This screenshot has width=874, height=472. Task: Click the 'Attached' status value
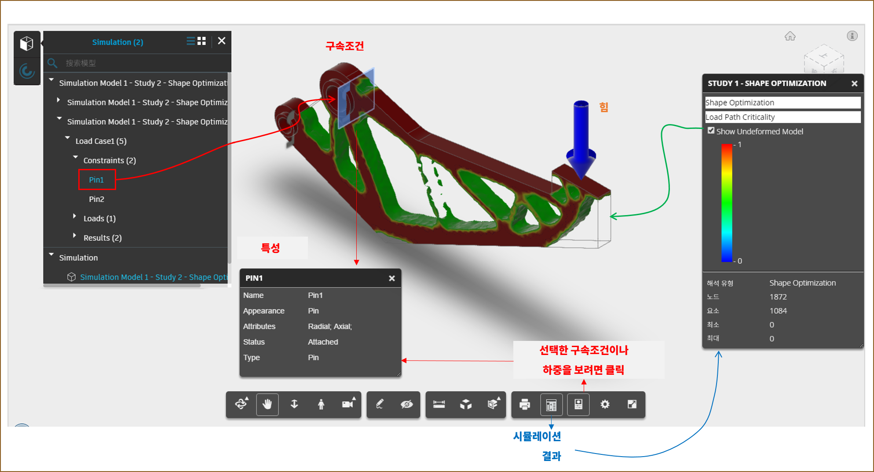[x=323, y=342]
